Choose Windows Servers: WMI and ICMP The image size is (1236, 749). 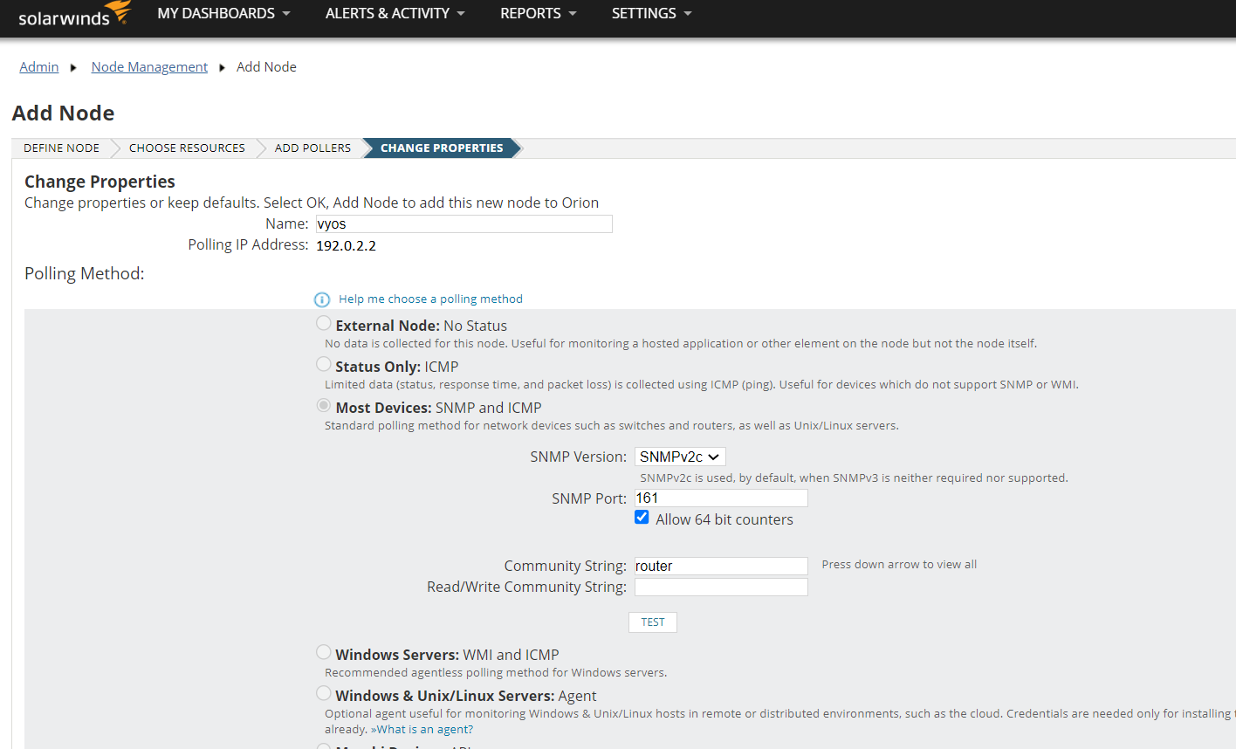click(x=324, y=653)
